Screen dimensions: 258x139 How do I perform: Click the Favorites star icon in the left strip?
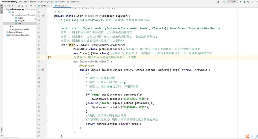click(x=2, y=136)
